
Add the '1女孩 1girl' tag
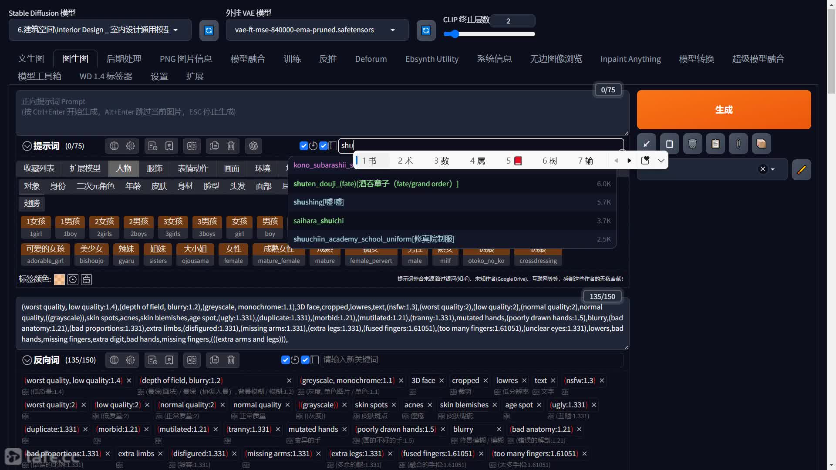click(36, 228)
